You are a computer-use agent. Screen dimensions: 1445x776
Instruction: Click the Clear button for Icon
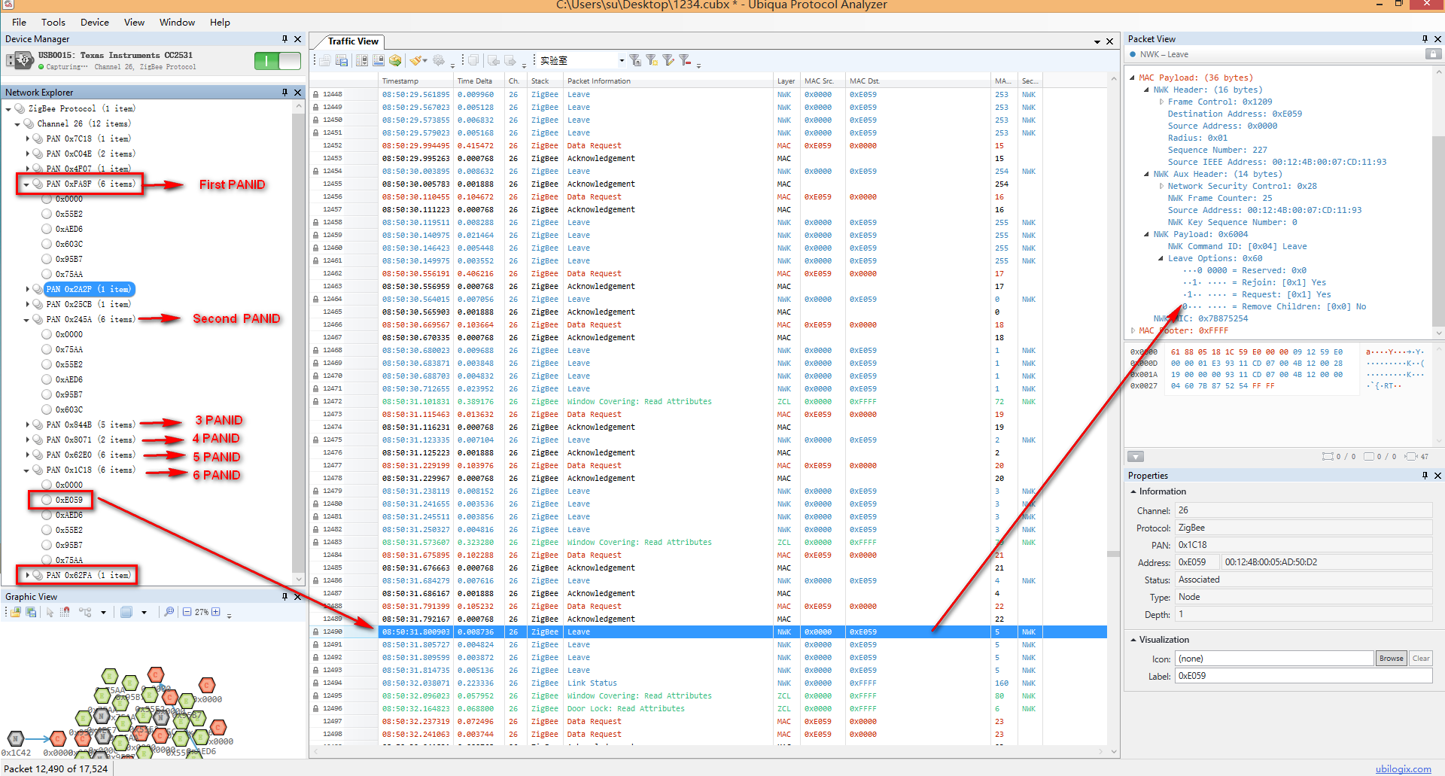(x=1420, y=659)
